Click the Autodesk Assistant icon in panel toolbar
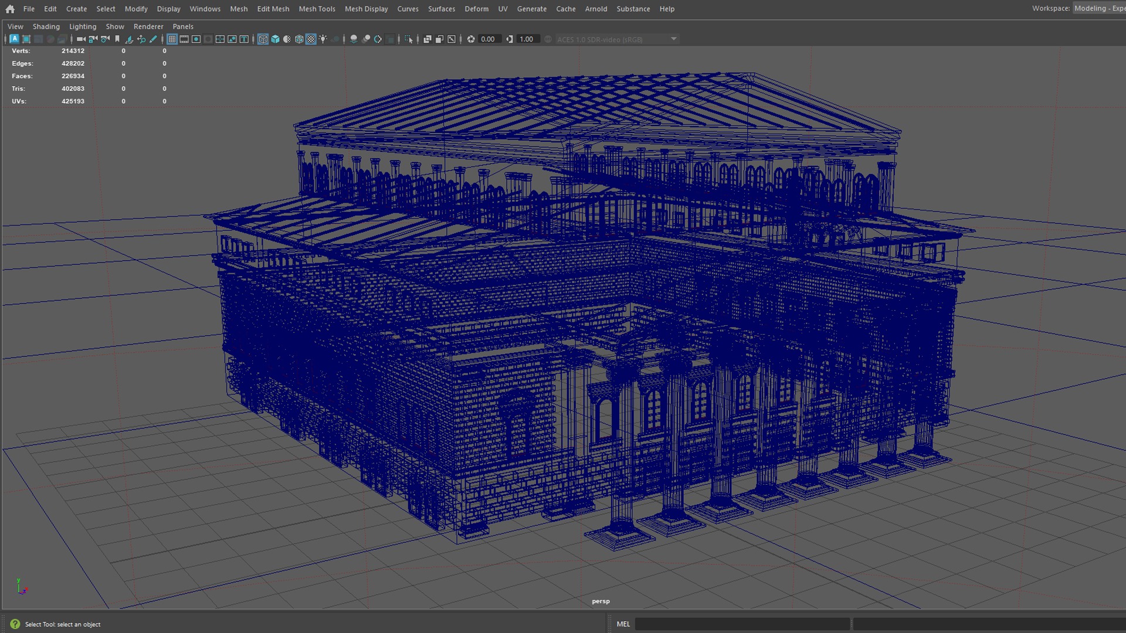The width and height of the screenshot is (1126, 633). pyautogui.click(x=14, y=39)
